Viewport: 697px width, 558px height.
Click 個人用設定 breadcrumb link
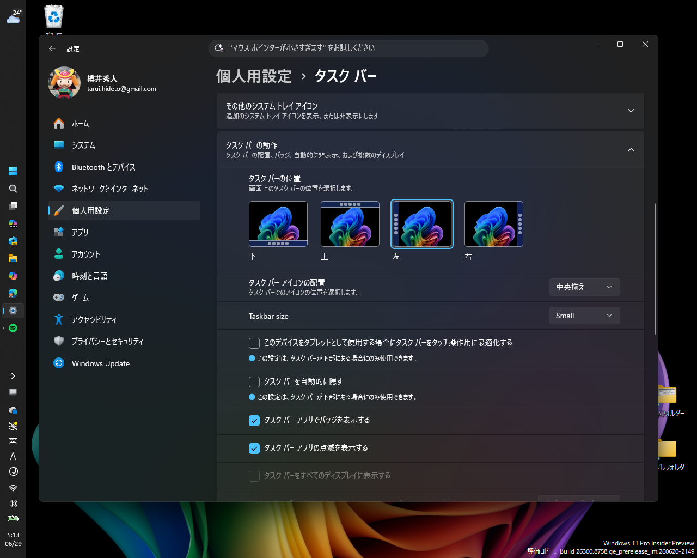254,76
